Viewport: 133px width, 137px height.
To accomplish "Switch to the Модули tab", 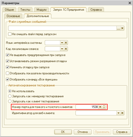I will tap(41, 10).
